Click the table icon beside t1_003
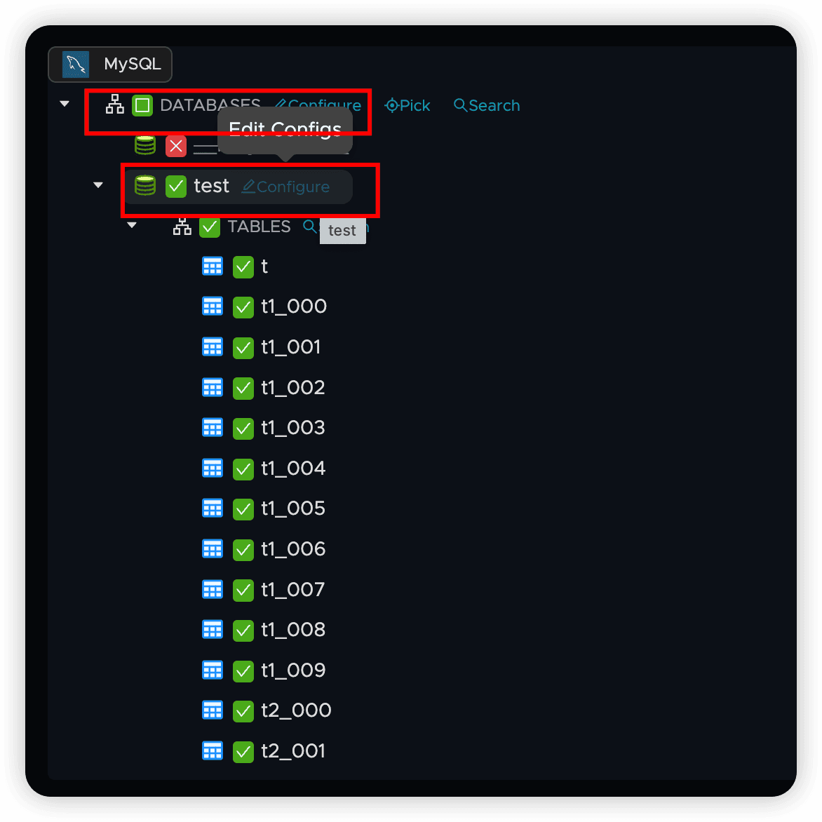The image size is (822, 822). [x=213, y=428]
